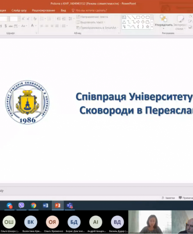This screenshot has height=234, width=193.
Task: Select triangle shape in gallery
Action: point(124,22)
